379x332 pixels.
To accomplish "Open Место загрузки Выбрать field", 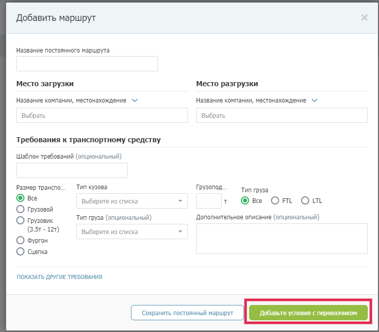I will [102, 115].
